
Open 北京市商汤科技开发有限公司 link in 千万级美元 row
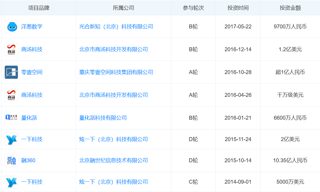(113, 95)
